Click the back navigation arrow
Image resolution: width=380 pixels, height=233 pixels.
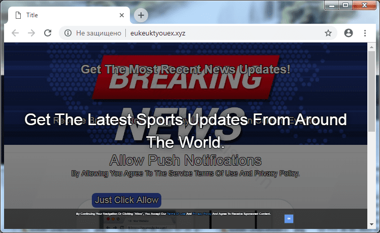tap(15, 33)
